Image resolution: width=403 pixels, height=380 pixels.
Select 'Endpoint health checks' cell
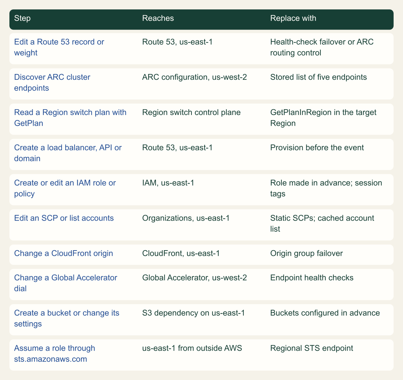point(312,277)
